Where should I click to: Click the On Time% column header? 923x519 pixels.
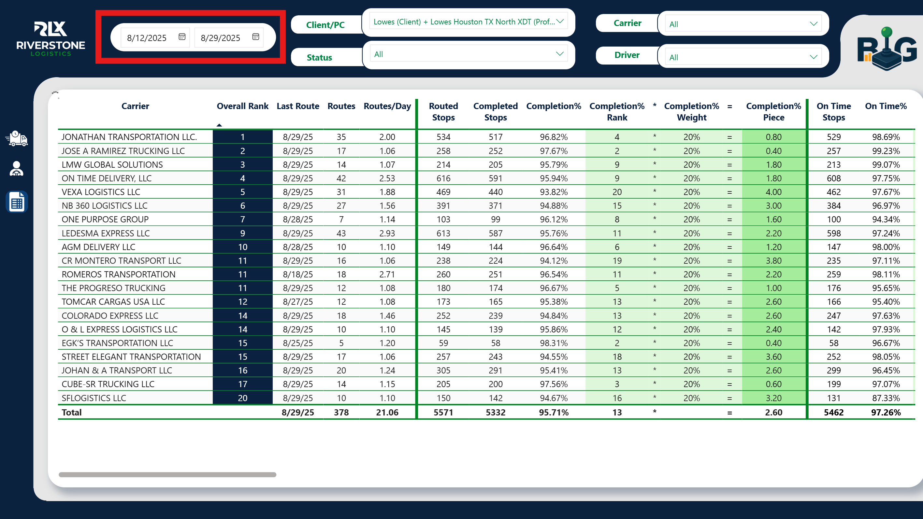point(886,106)
